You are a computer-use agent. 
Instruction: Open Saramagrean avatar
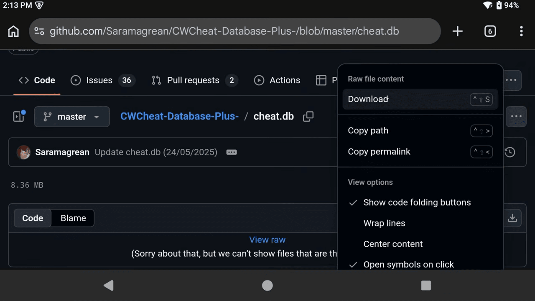click(24, 152)
